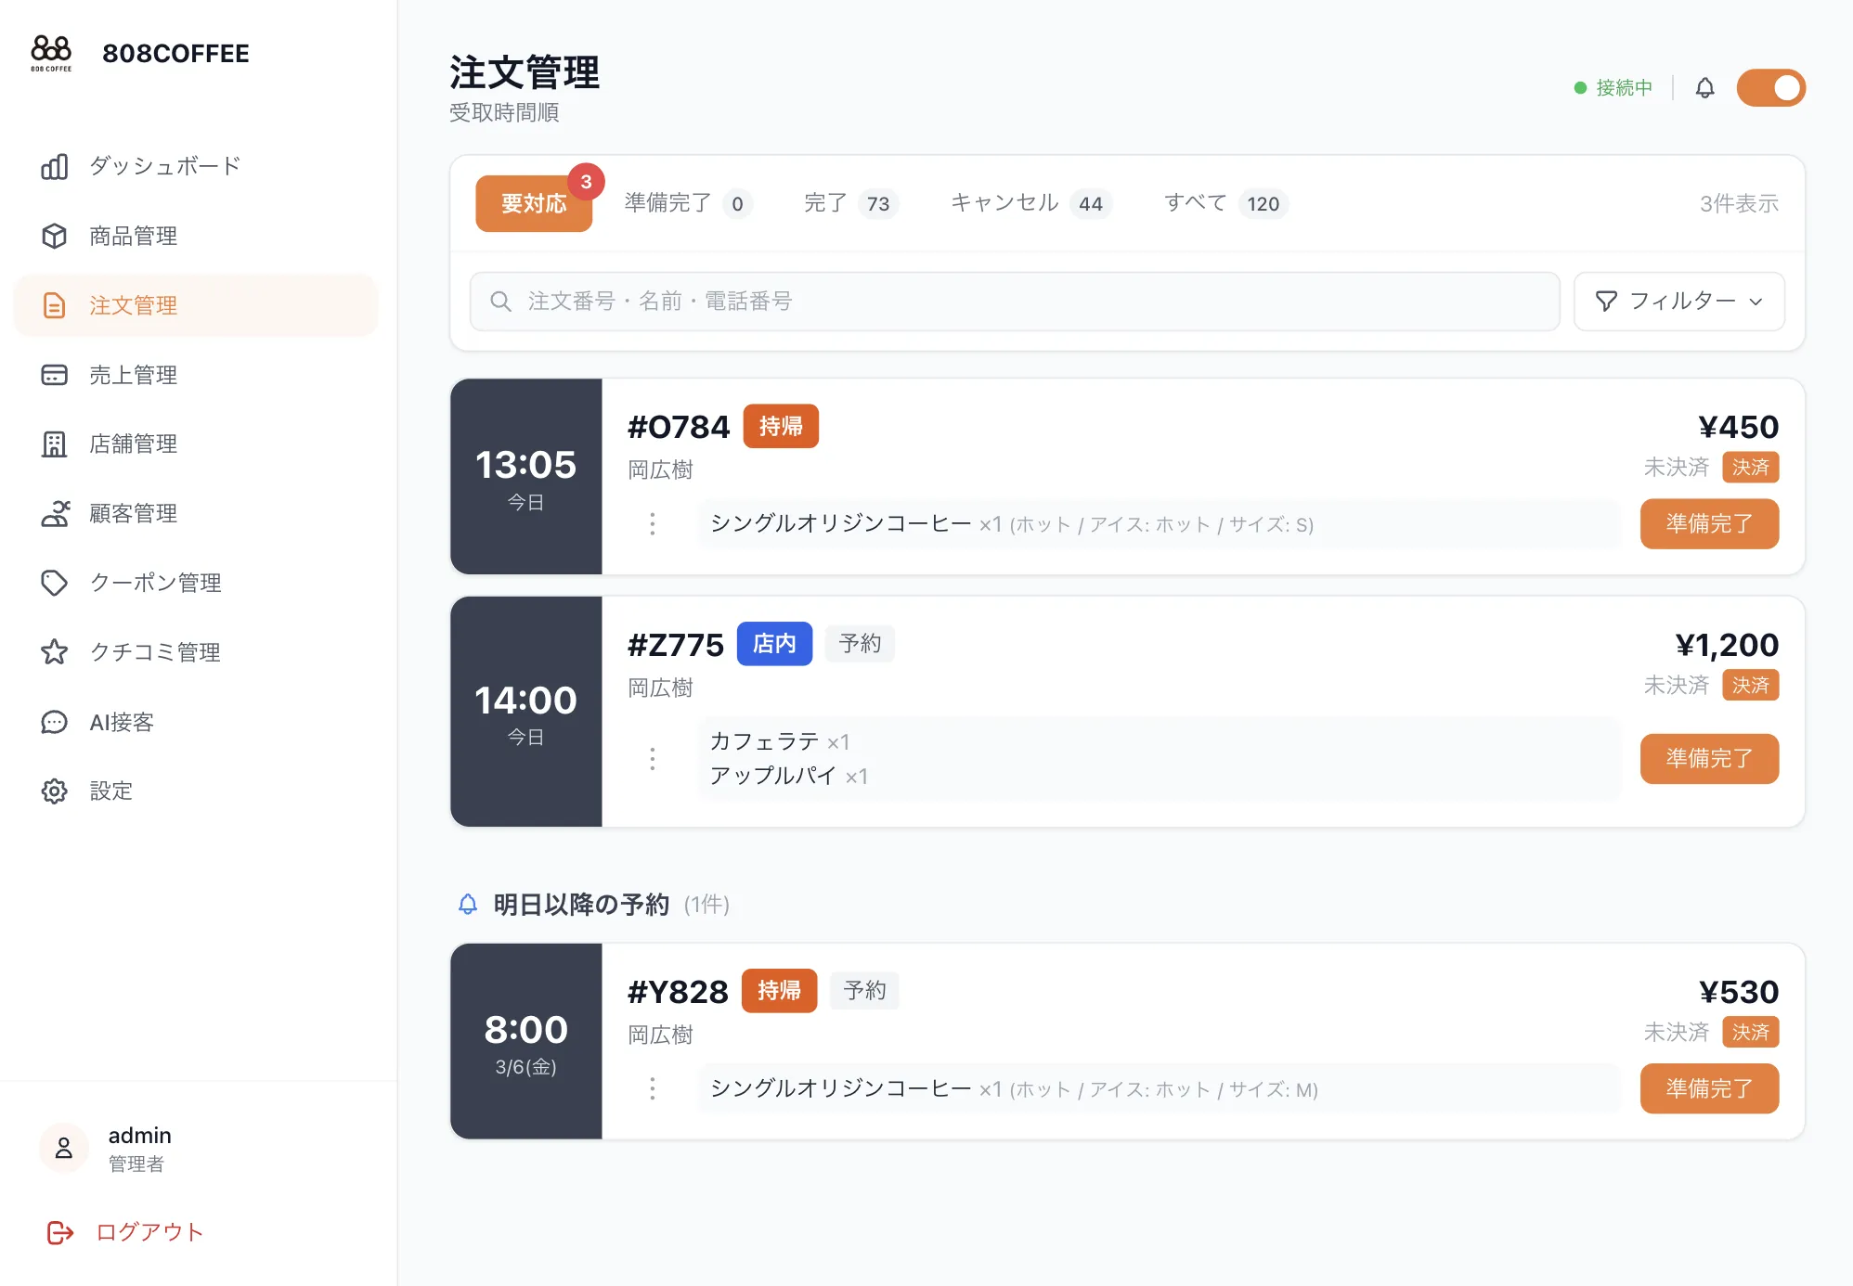Toggle the orange order-accepting switch

click(x=1770, y=88)
